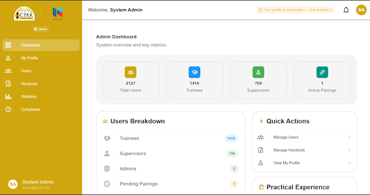Click the Trainees label in the metrics card
Viewport: 370px width, 195px height.
pos(194,90)
